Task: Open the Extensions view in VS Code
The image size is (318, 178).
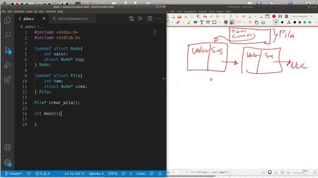Action: click(7, 80)
